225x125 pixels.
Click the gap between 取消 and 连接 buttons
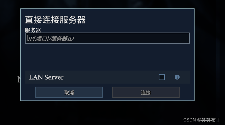click(107, 92)
